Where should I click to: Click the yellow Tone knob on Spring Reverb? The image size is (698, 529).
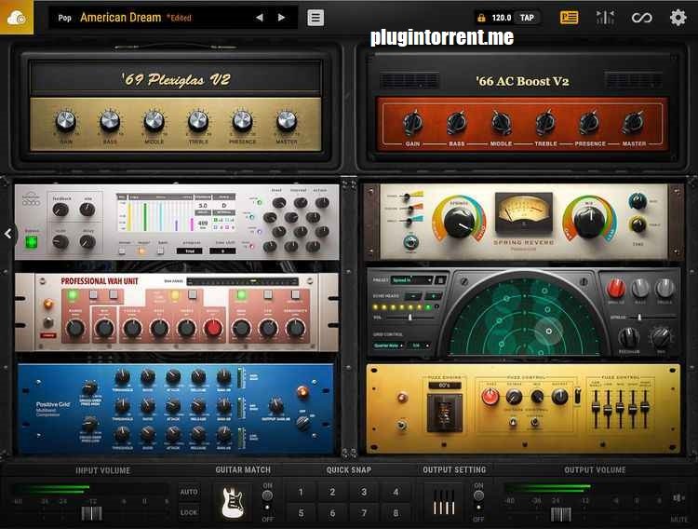(x=638, y=224)
